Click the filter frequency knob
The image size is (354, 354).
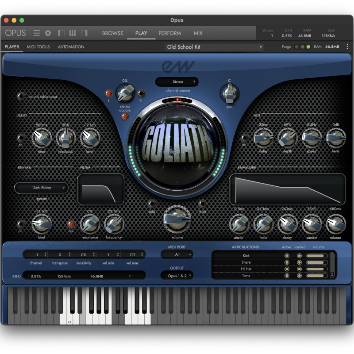coord(114,224)
